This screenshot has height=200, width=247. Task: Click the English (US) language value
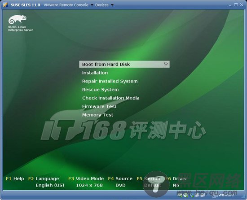50,185
